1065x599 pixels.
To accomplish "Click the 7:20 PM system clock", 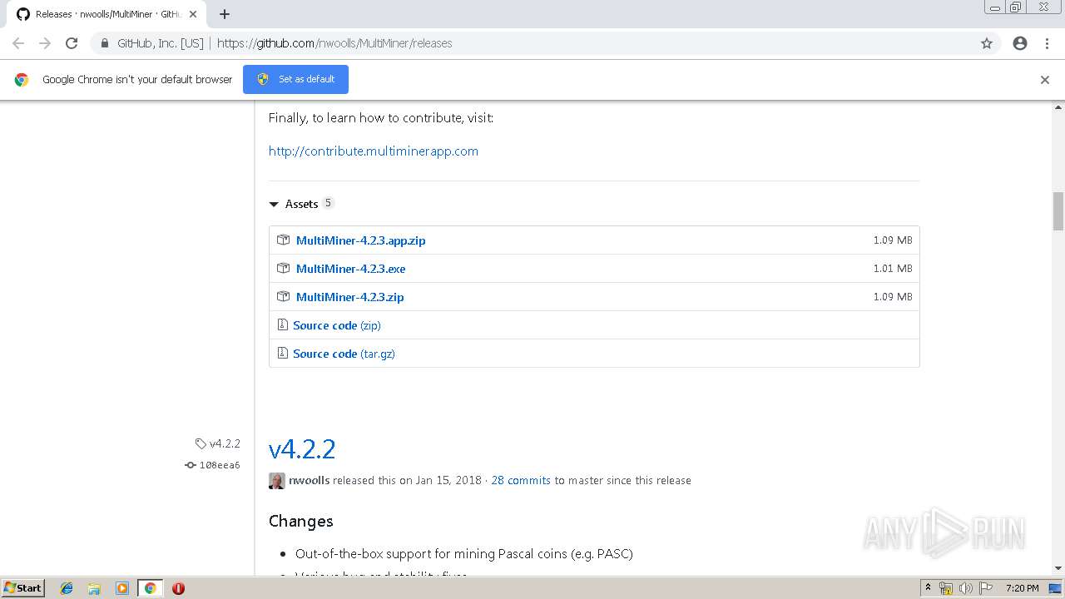I will click(1022, 588).
